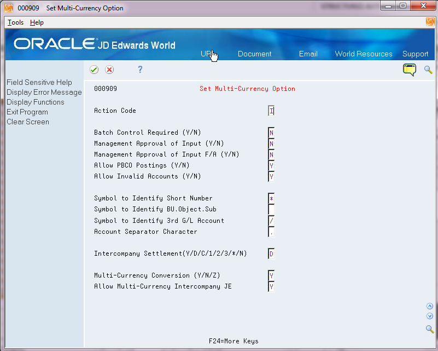Click the Action Code field
This screenshot has width=438, height=351.
(x=271, y=111)
